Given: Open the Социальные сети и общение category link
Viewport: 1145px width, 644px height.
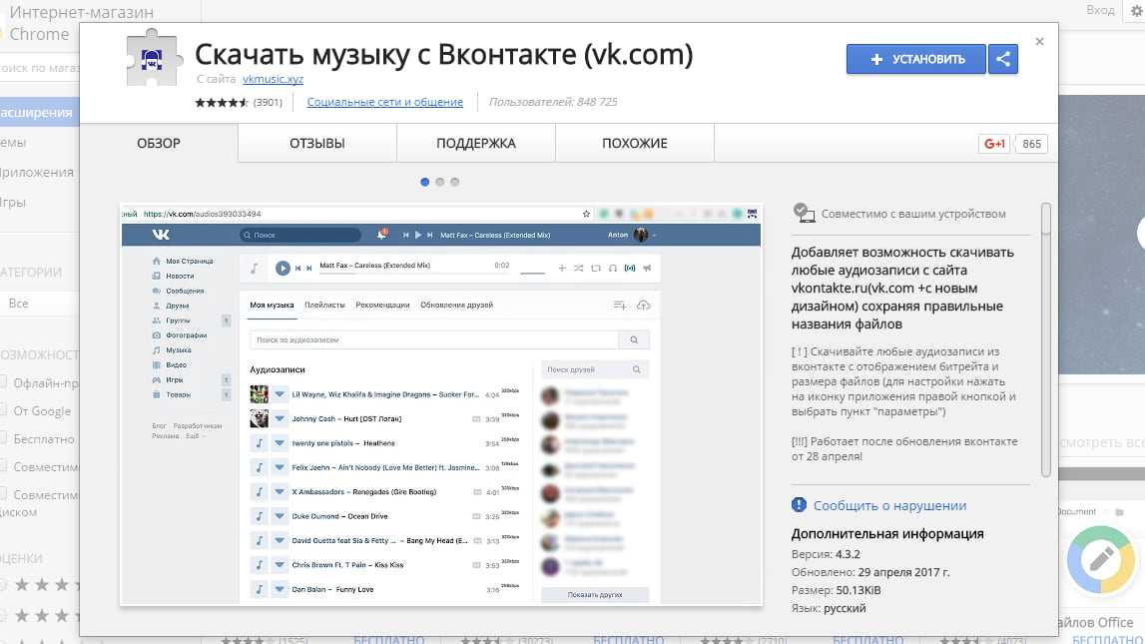Looking at the screenshot, I should [x=385, y=102].
